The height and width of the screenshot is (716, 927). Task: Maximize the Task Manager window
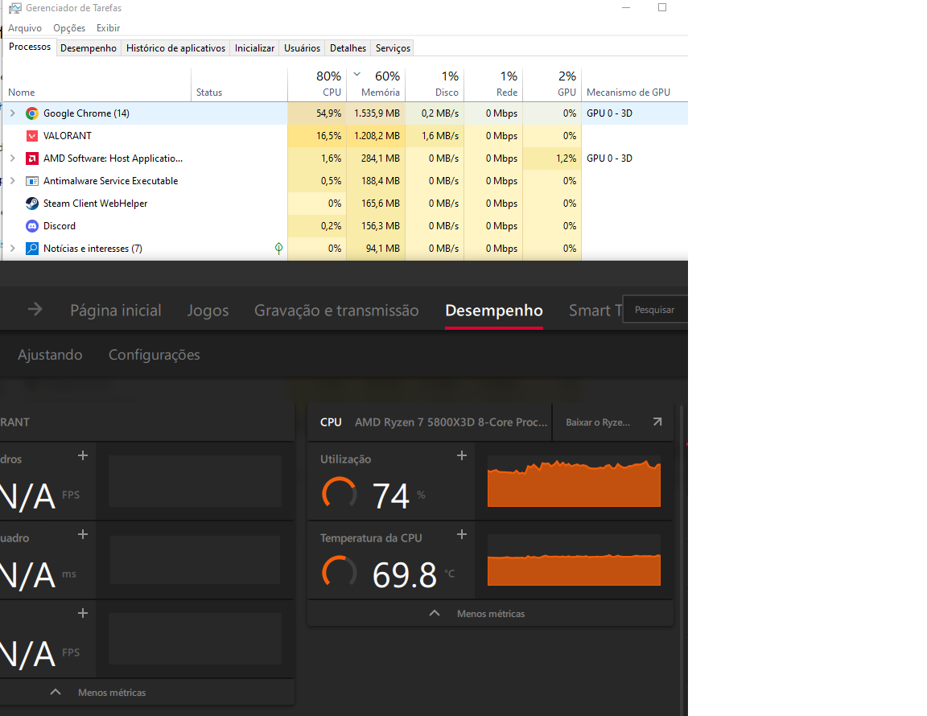click(662, 8)
